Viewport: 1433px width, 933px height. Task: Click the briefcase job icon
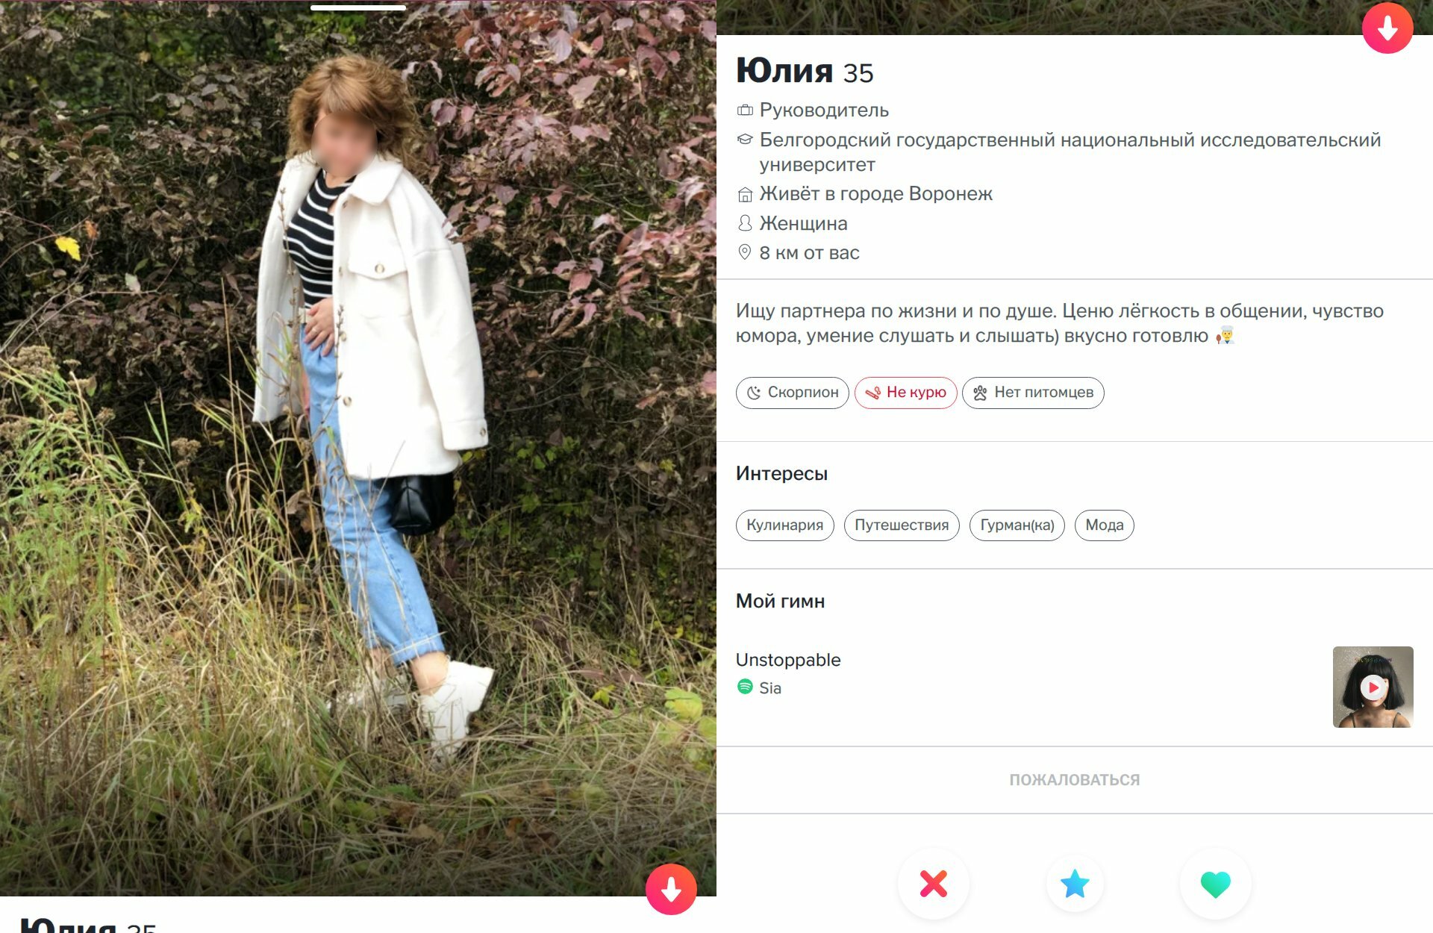[745, 110]
